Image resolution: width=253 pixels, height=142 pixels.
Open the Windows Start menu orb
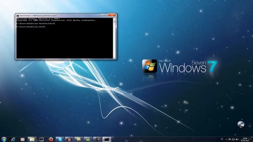4,139
